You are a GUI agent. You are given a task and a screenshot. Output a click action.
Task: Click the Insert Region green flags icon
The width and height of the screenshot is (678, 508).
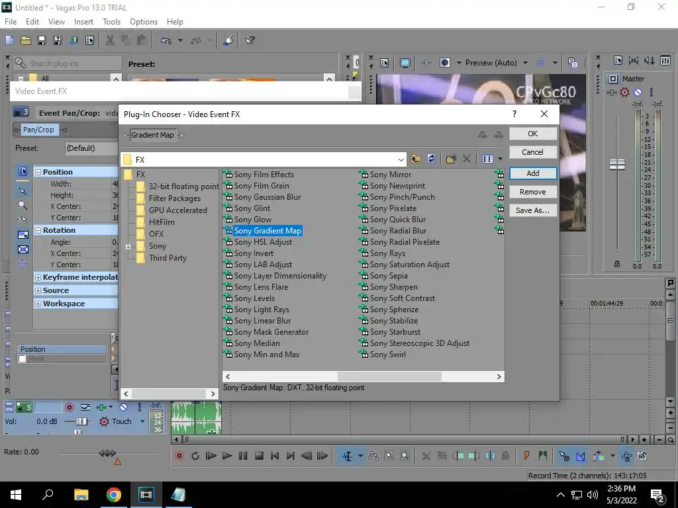click(x=543, y=456)
